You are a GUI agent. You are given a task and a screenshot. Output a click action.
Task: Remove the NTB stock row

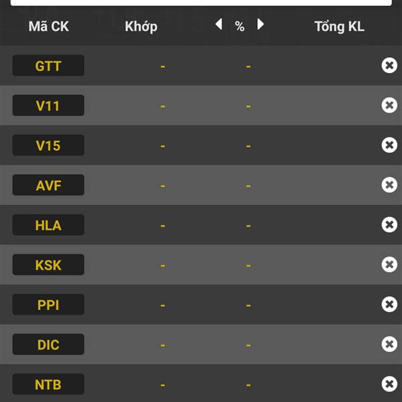click(x=389, y=384)
